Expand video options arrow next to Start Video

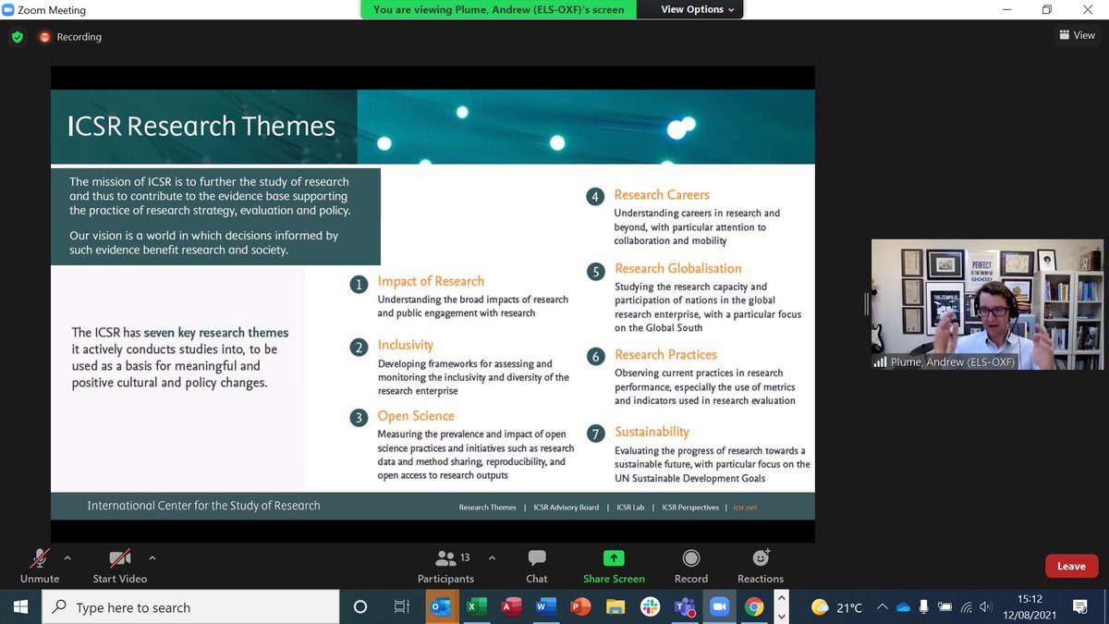152,557
